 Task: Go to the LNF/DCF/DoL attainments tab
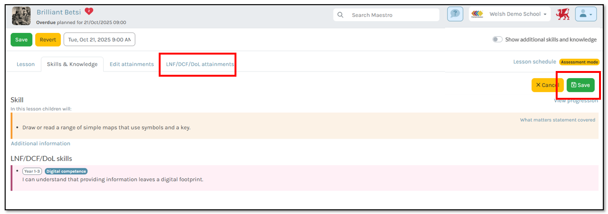tap(200, 64)
